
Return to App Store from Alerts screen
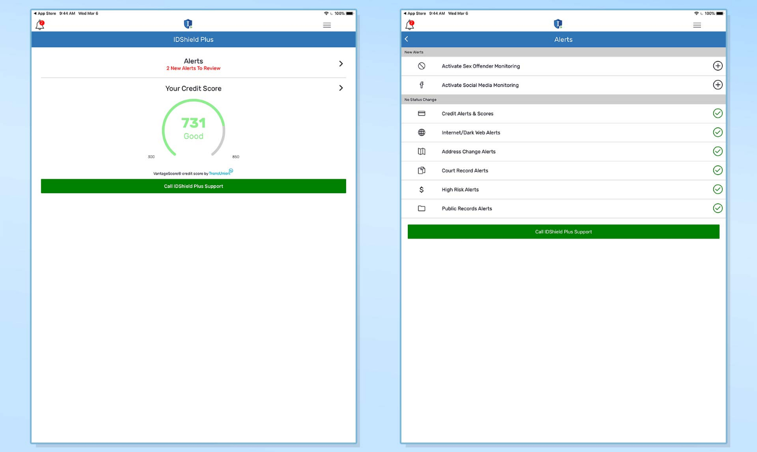tap(415, 14)
